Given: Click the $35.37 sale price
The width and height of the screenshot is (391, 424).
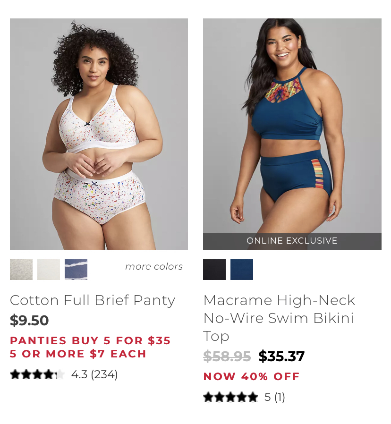Looking at the screenshot, I should coord(281,356).
